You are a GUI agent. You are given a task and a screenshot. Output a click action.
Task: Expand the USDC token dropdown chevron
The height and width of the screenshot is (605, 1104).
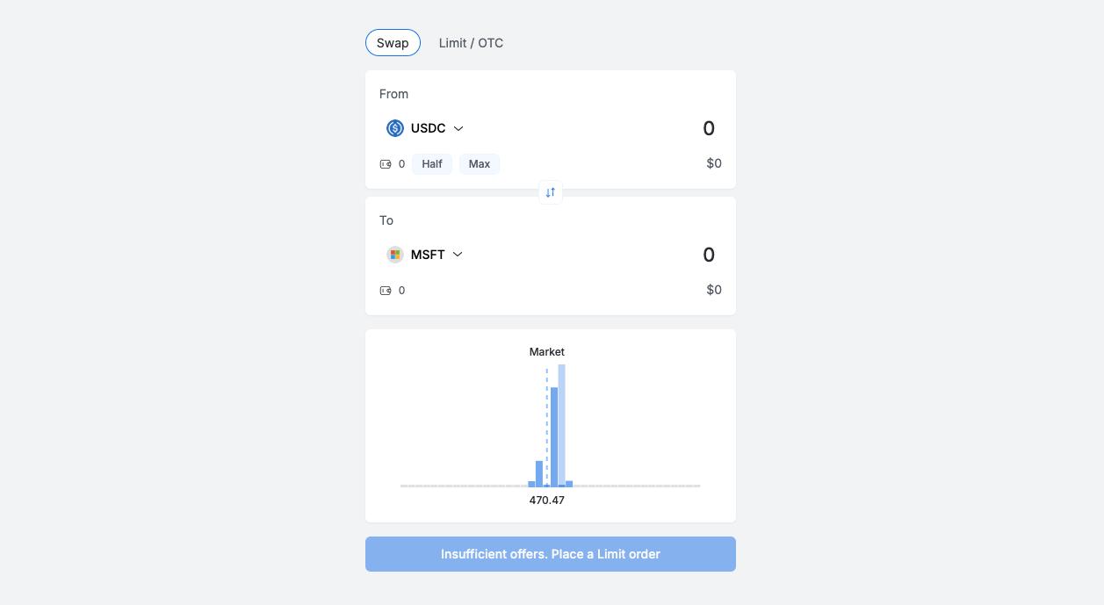tap(458, 128)
